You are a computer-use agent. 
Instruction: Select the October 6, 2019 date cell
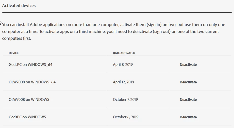(126, 117)
